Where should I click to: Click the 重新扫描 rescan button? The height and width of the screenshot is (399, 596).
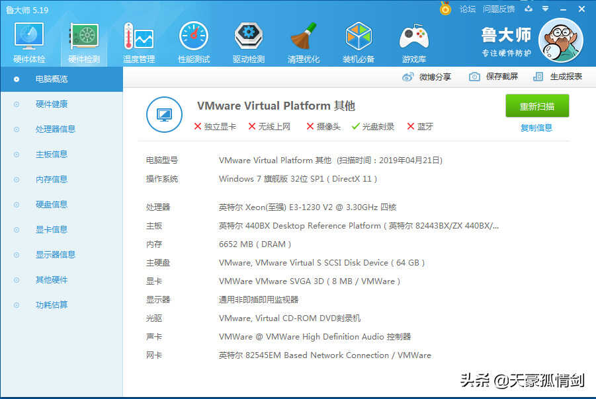coord(537,106)
